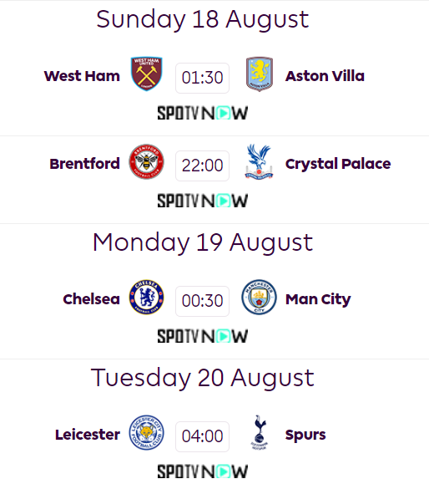This screenshot has width=429, height=484.
Task: Click SPOTV NOW logo under Leicester match
Action: (203, 471)
